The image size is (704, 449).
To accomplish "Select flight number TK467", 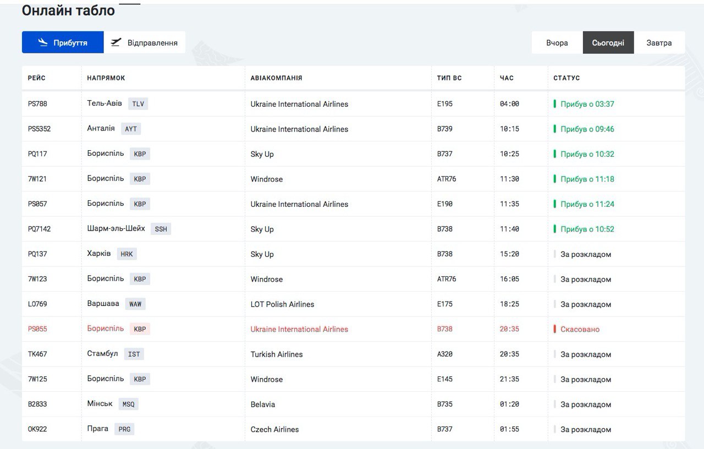I will pos(37,354).
